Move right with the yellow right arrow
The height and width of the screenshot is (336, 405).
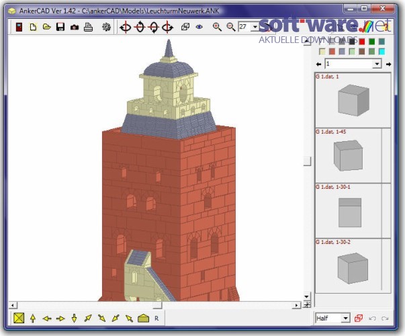click(x=60, y=319)
